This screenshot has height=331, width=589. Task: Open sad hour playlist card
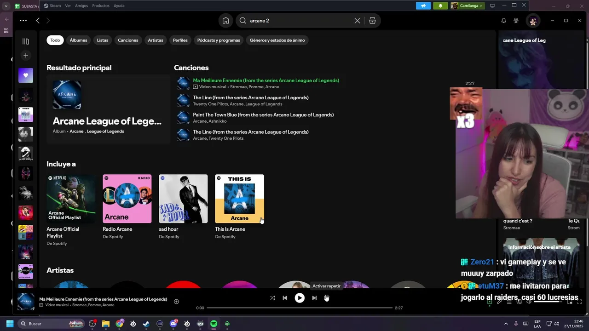click(x=183, y=207)
